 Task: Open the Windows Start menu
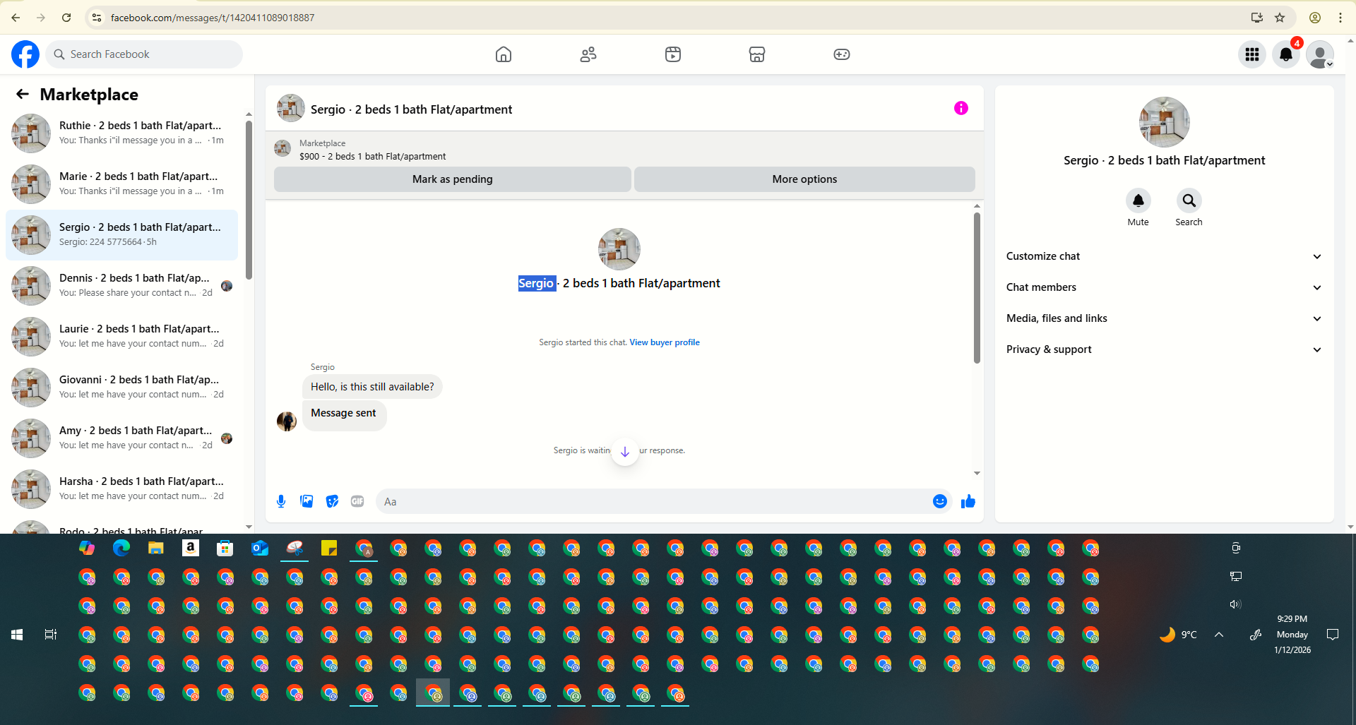17,635
